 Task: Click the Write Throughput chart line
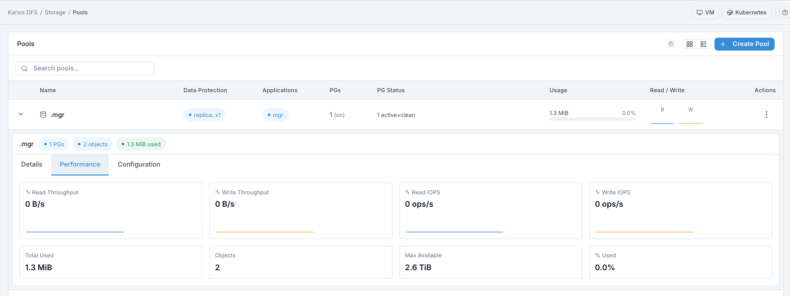(265, 232)
